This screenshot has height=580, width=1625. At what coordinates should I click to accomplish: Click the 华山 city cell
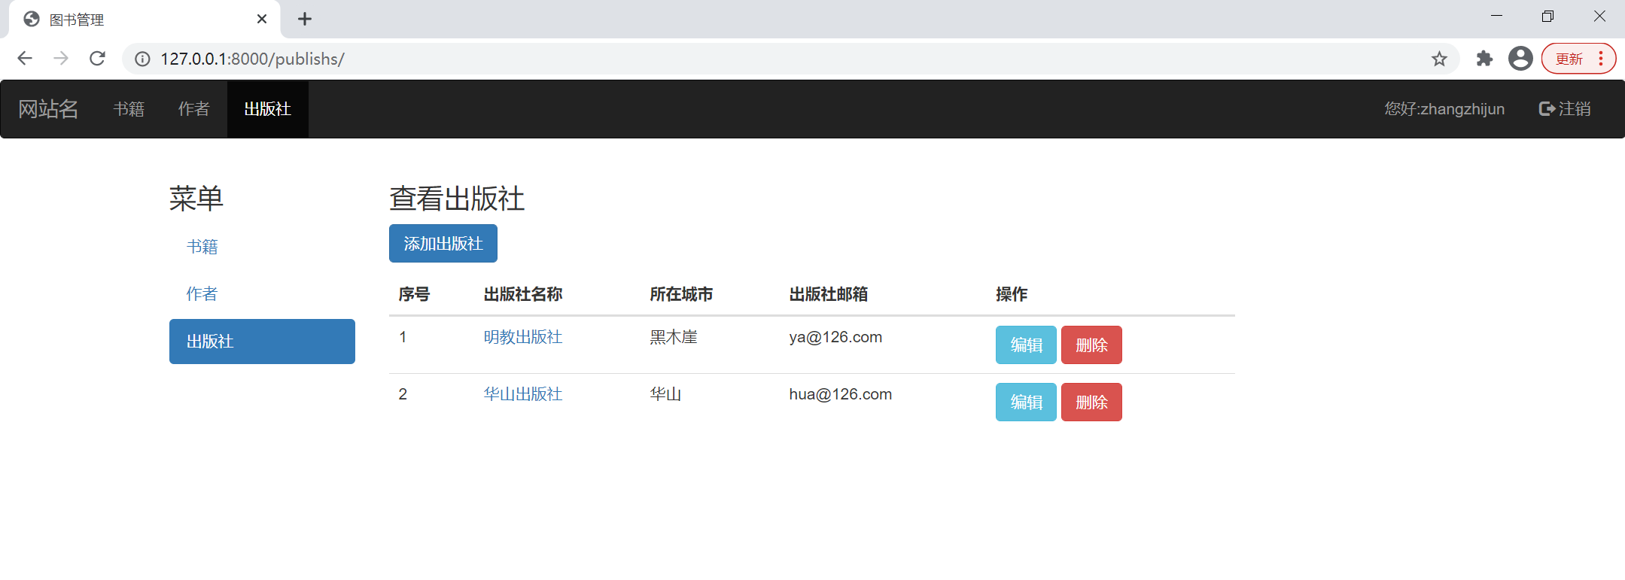[665, 394]
